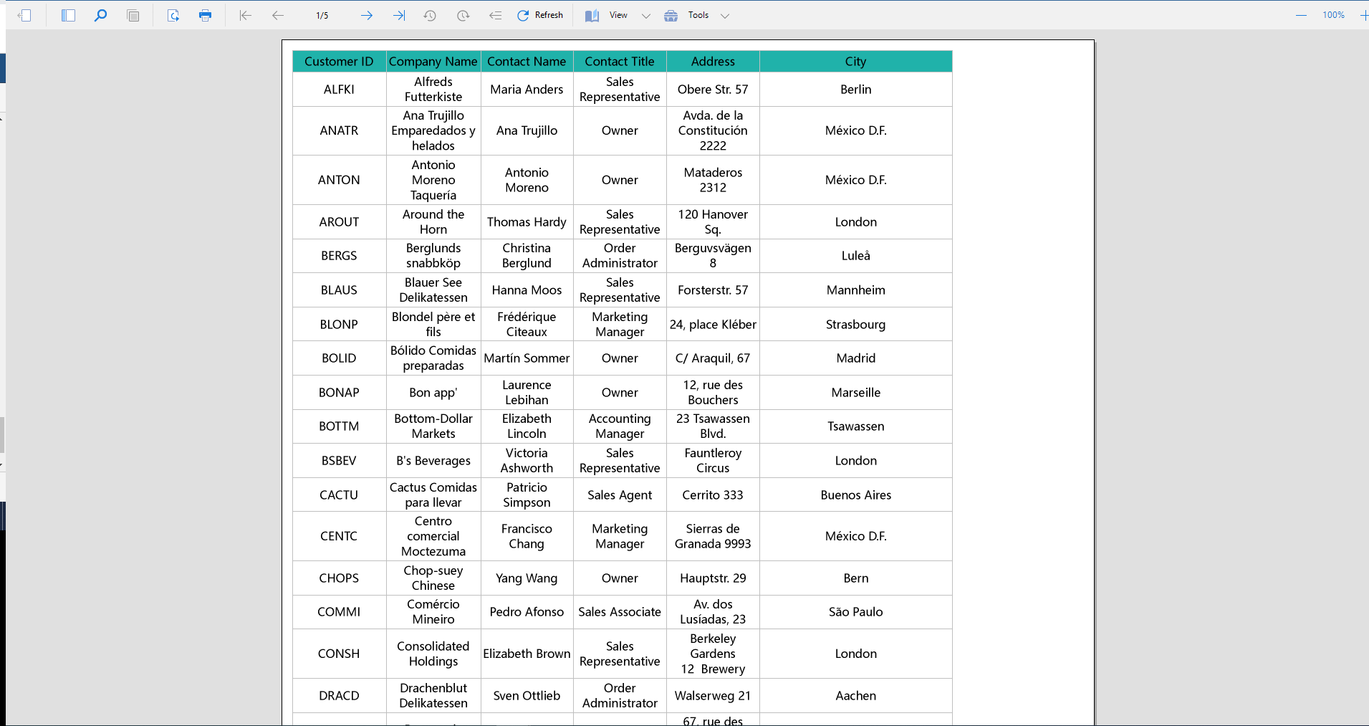Advance to the next page arrow
The image size is (1369, 726).
(x=367, y=15)
